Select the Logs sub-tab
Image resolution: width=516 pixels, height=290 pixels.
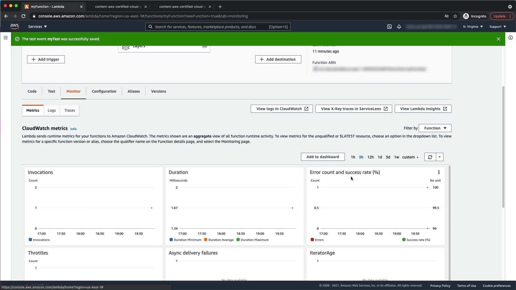click(52, 110)
